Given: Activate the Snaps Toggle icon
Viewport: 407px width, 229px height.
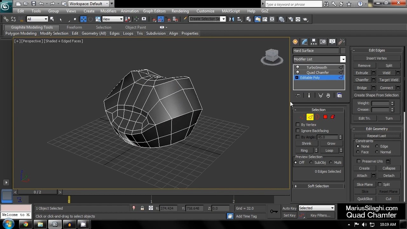Looking at the screenshot, I should coord(155,19).
